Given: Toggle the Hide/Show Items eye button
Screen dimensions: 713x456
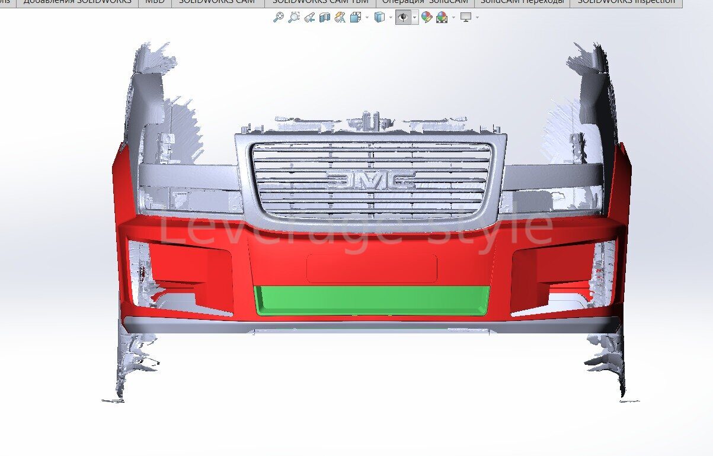Looking at the screenshot, I should (402, 18).
